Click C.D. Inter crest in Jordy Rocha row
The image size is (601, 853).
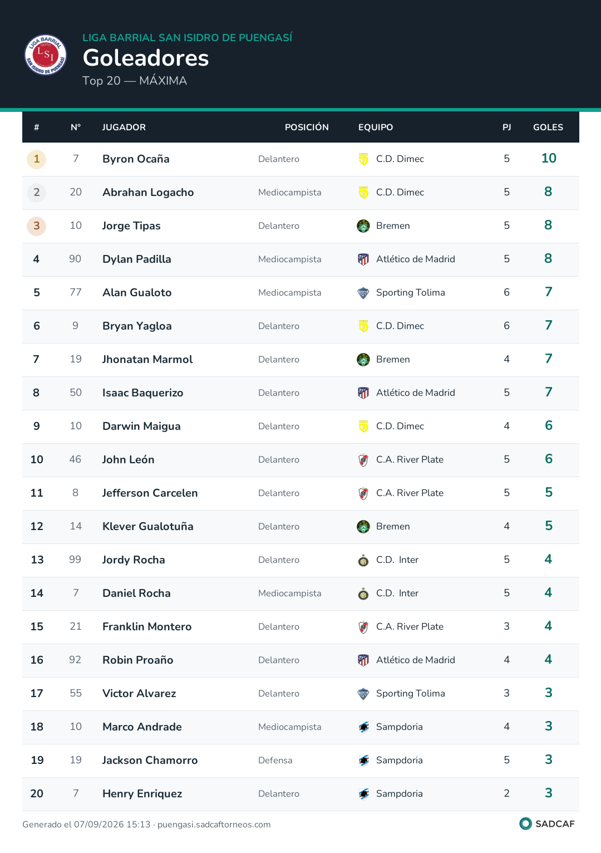tap(363, 560)
